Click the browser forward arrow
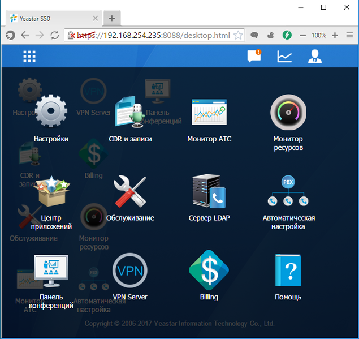 40,35
